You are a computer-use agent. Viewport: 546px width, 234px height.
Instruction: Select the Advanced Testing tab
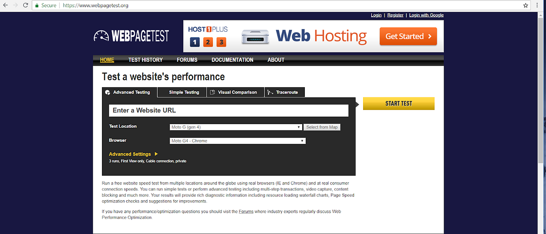130,92
